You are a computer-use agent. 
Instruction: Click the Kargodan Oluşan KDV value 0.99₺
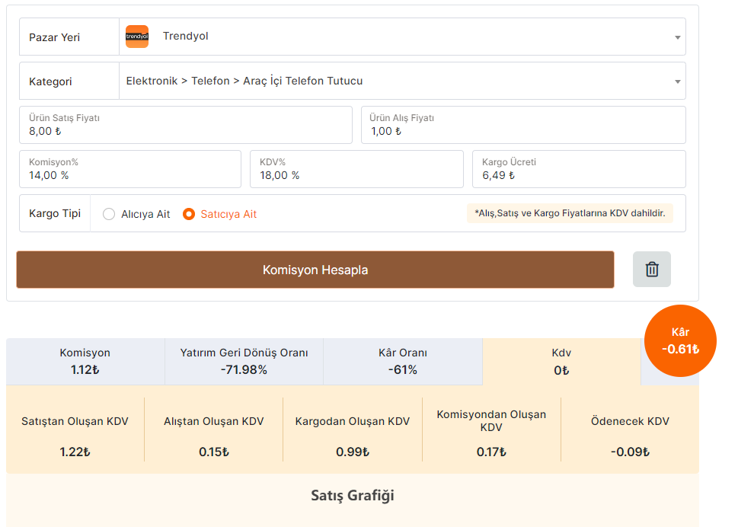click(353, 452)
